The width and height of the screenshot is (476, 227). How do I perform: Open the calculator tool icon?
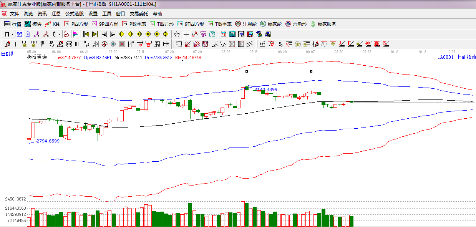[232, 34]
